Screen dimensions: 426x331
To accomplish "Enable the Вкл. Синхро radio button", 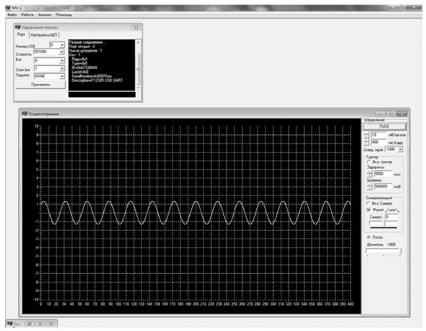I will coord(369,204).
